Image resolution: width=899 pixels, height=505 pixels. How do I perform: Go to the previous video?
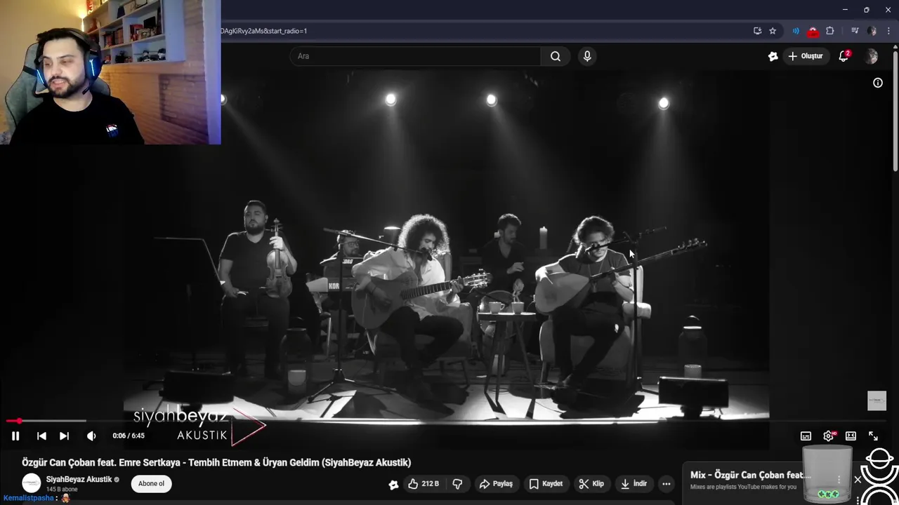coord(41,436)
